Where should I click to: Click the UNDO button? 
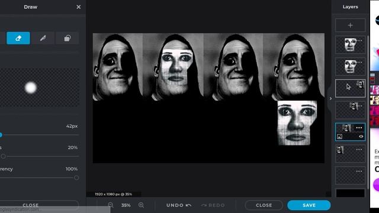[x=179, y=205]
